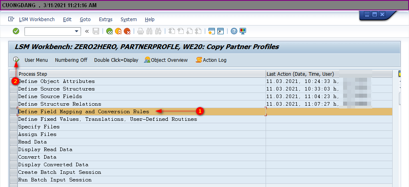Toggle the Numbering Off button
Screen dimensions: 409x187
[71, 60]
